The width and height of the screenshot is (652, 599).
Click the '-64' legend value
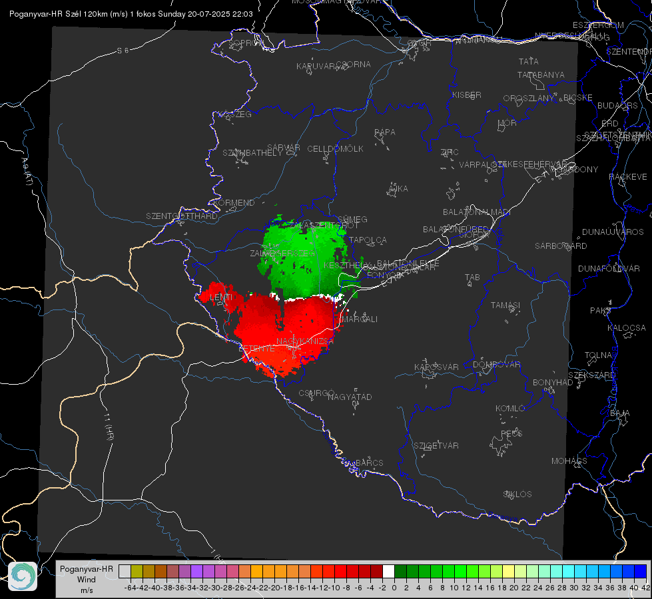coord(130,588)
